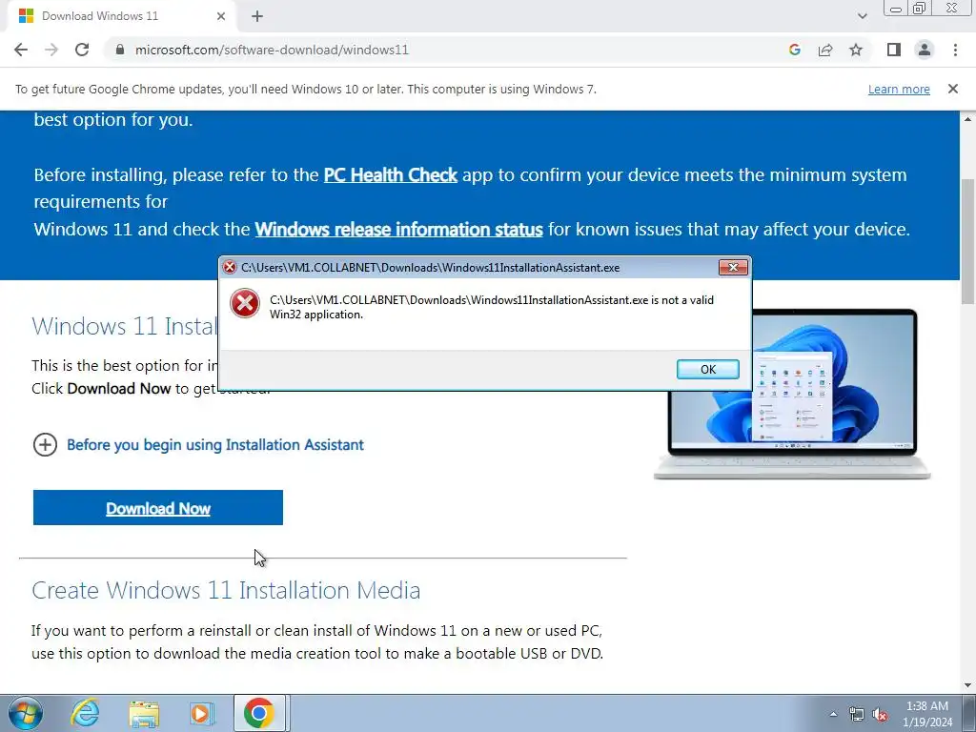Image resolution: width=976 pixels, height=732 pixels.
Task: Open Learn more about Chrome updates
Action: (899, 89)
